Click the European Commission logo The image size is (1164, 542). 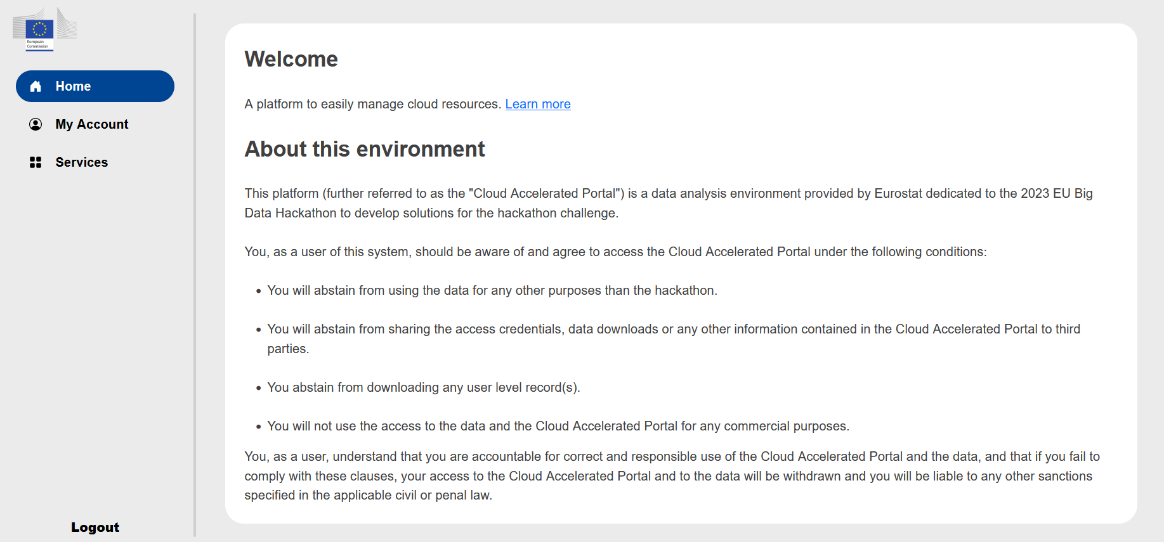tap(44, 29)
